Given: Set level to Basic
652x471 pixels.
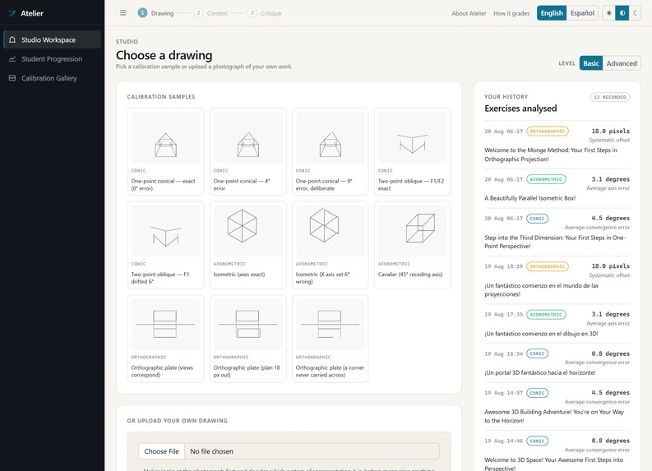Looking at the screenshot, I should 591,63.
